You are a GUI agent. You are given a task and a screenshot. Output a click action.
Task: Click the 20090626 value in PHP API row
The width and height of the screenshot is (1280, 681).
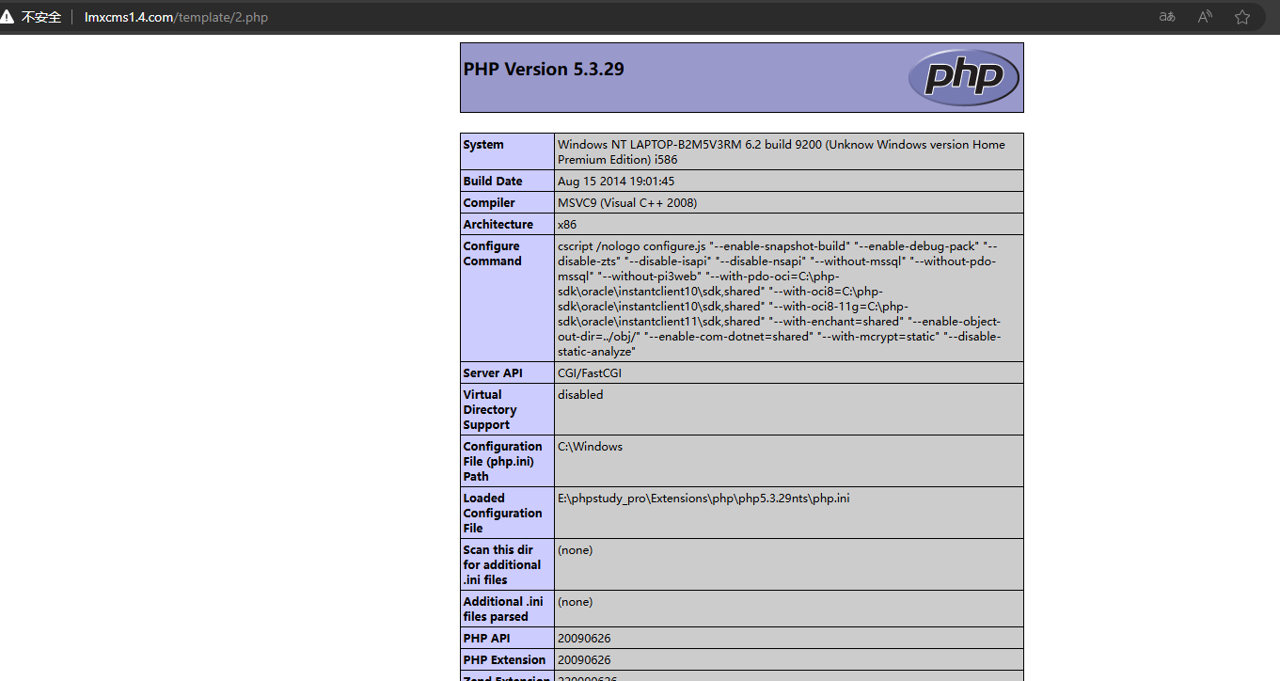tap(584, 639)
